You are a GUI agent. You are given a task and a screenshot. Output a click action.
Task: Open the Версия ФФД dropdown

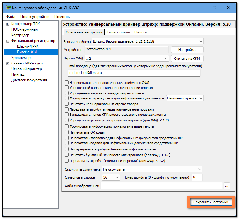[127, 59]
